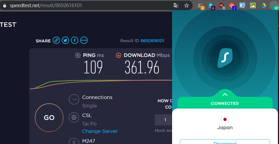Click the padlock site security icon
This screenshot has height=144, width=279.
[4, 6]
